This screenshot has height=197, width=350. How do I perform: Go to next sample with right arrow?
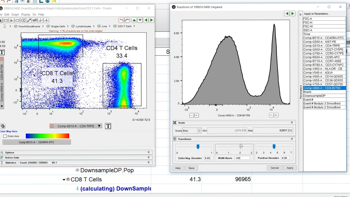tap(151, 20)
